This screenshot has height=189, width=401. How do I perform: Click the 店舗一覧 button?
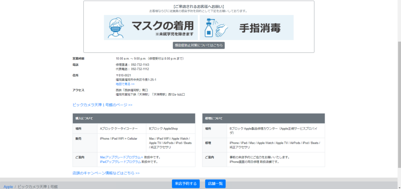tap(215, 184)
